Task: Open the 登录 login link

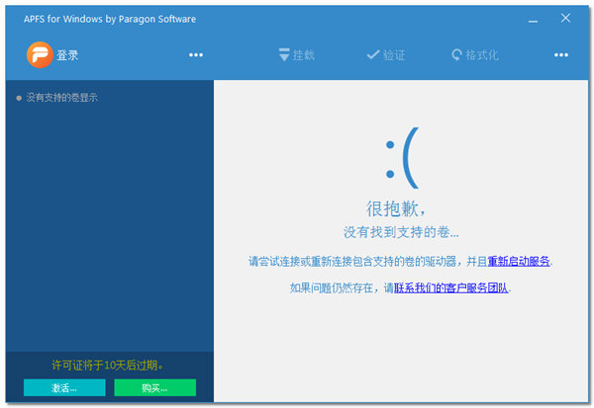Action: [x=67, y=55]
